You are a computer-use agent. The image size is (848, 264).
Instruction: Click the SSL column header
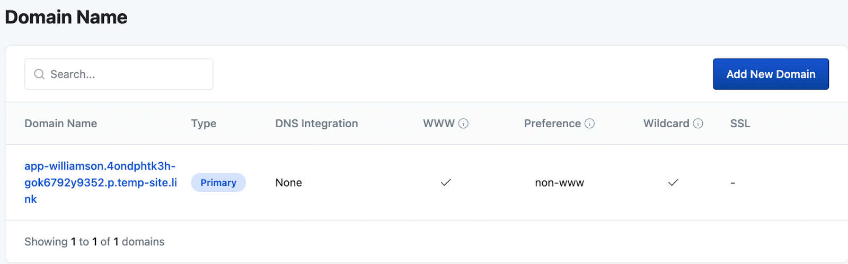740,124
